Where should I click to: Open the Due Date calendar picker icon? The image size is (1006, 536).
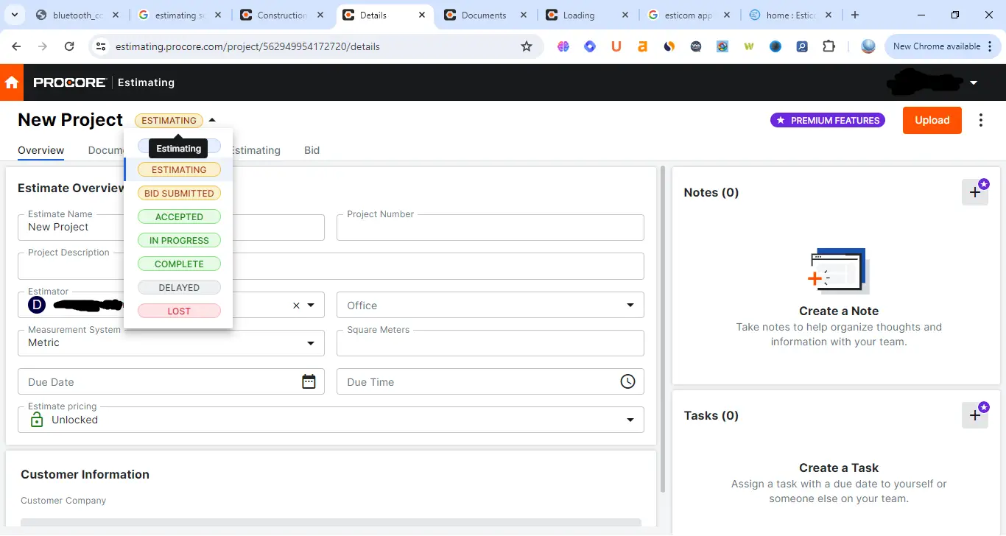pos(309,381)
